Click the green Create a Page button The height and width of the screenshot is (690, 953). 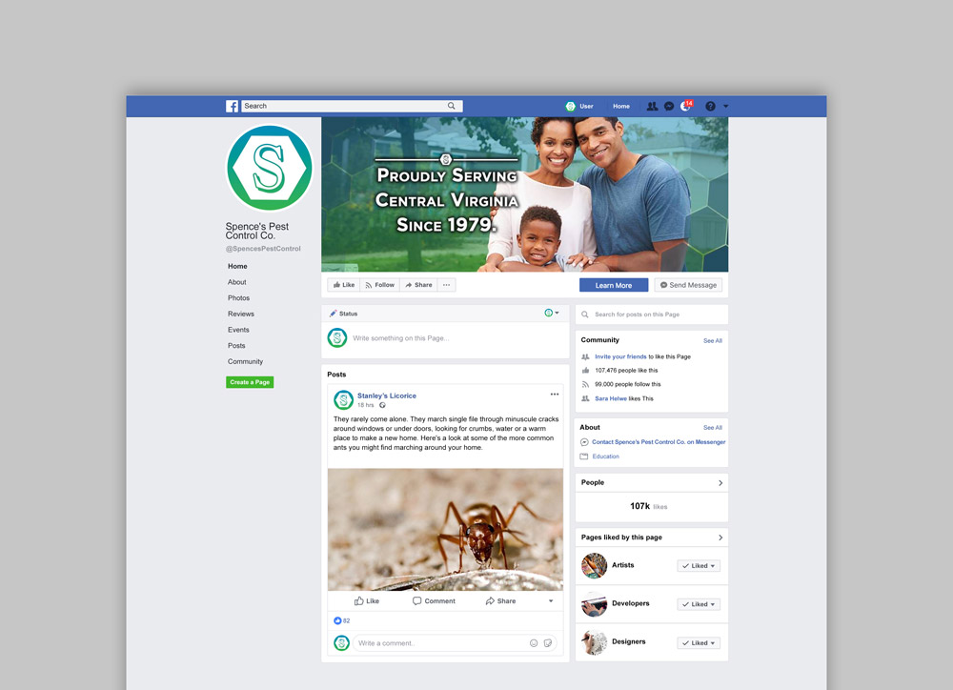(250, 382)
